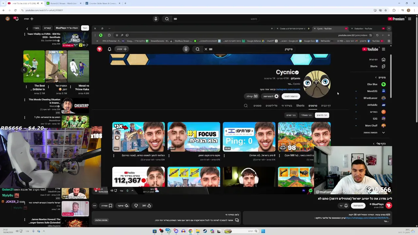Screen dimensions: 418x235
Task: Click the crossed-eye icon in address bar
Action: [380, 10]
